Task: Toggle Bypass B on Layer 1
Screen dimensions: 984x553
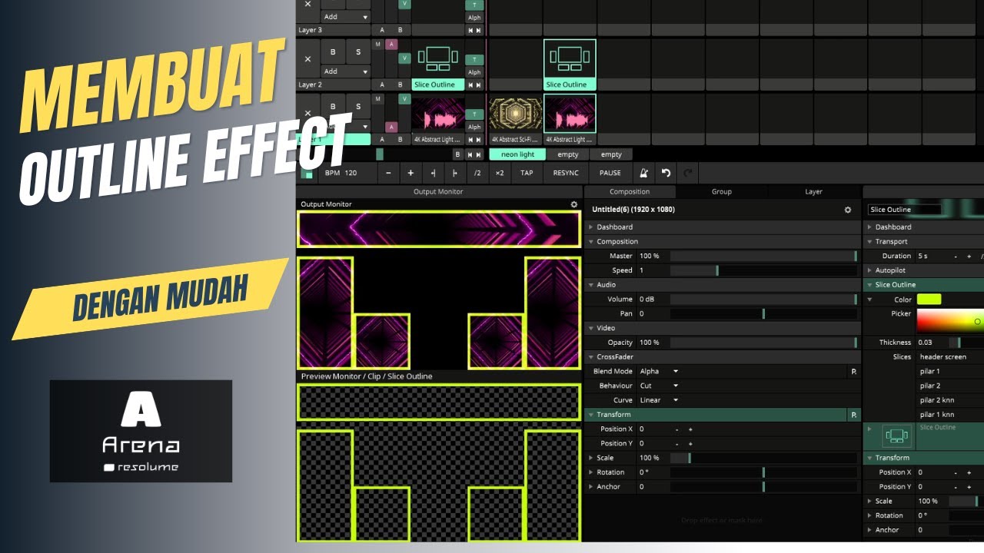Action: point(333,107)
